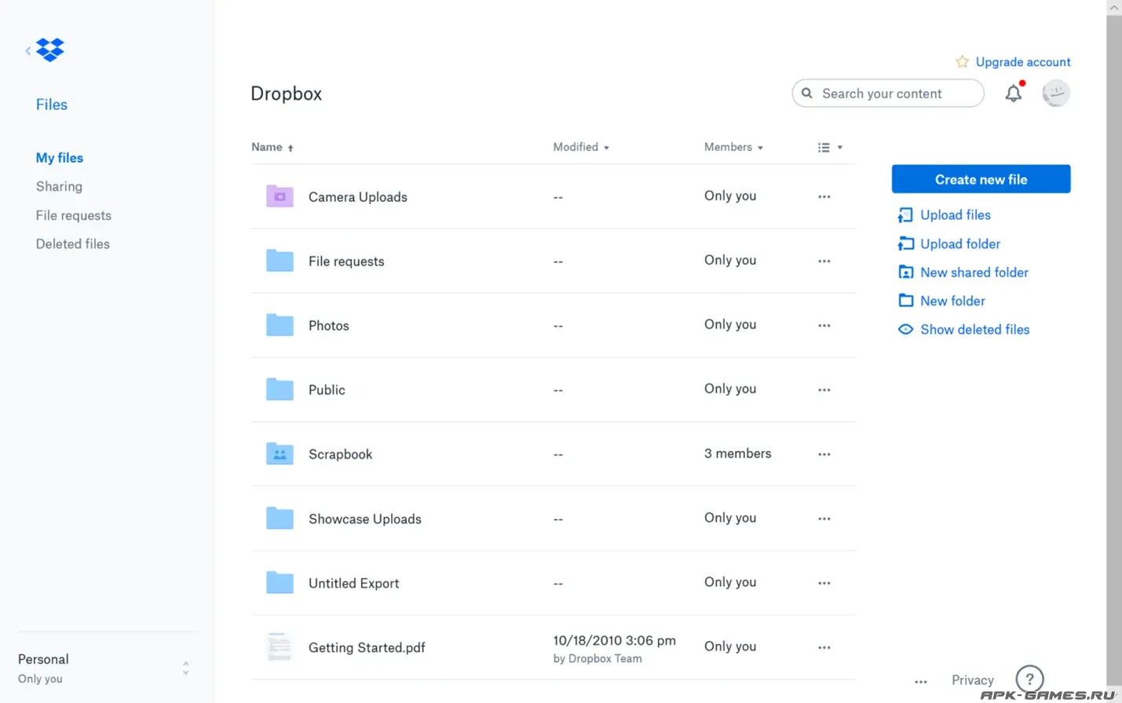Toggle Show deleted files eye icon
Screen dimensions: 1122x703
pyautogui.click(x=905, y=329)
